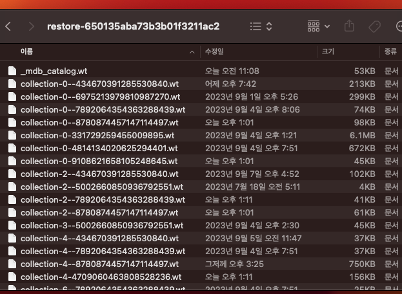The height and width of the screenshot is (294, 402).
Task: Click document icon of collection-0--6975213979810987270.wt
Action: [x=12, y=96]
